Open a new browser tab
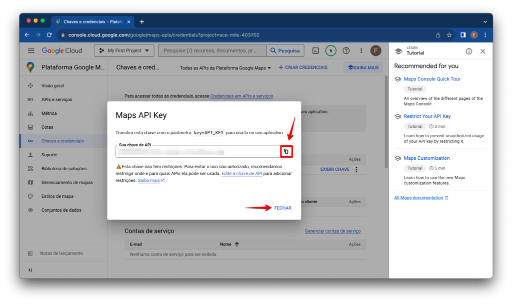Image resolution: width=512 pixels, height=304 pixels. click(x=141, y=22)
